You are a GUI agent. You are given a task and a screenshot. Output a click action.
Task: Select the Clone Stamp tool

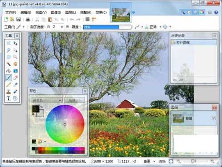click(x=8, y=91)
